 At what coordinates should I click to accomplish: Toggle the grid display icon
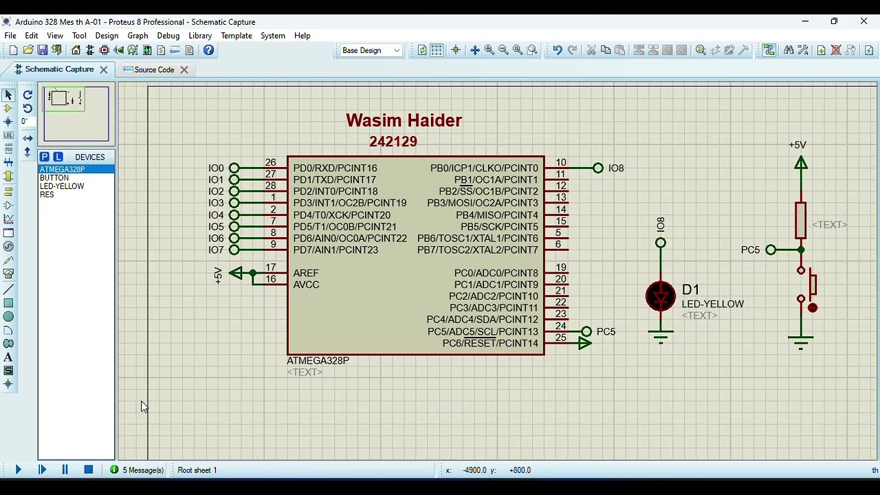coord(437,50)
